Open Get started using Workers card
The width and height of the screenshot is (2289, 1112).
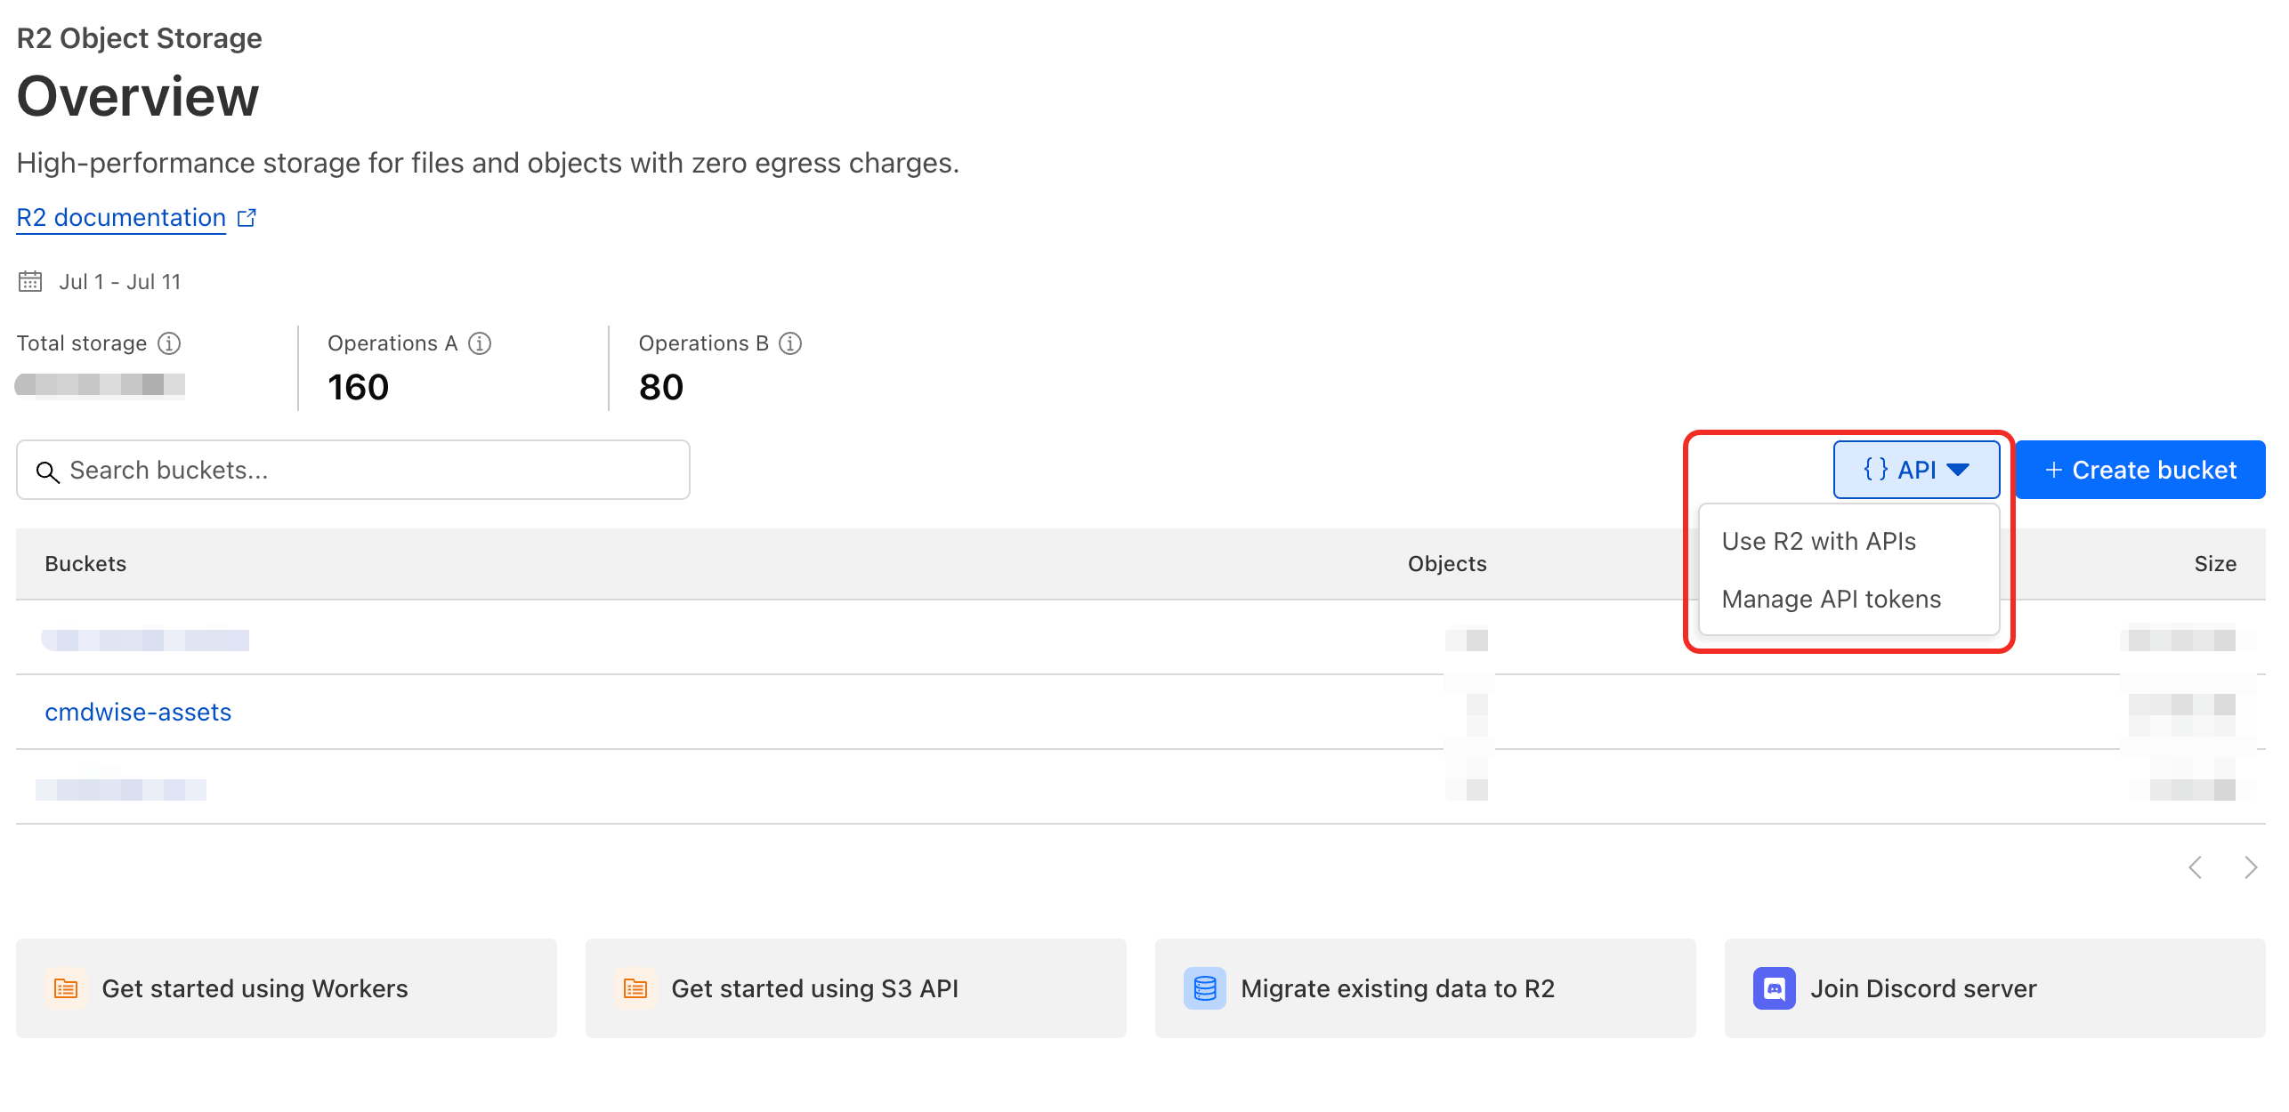(x=287, y=988)
